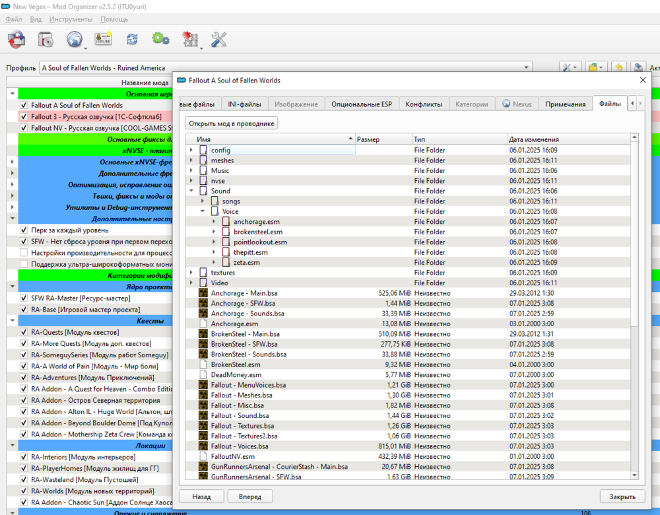The width and height of the screenshot is (660, 515).
Task: Open settings wrench and screwdriver icon
Action: click(218, 40)
